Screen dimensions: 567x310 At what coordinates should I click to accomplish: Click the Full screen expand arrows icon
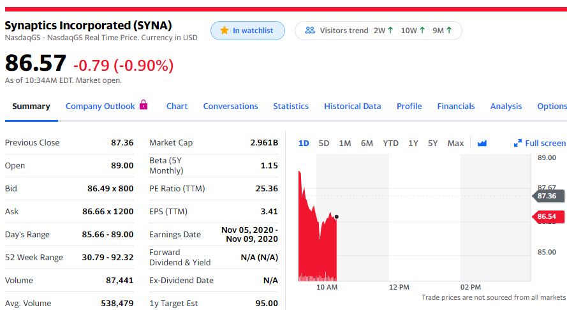point(518,144)
